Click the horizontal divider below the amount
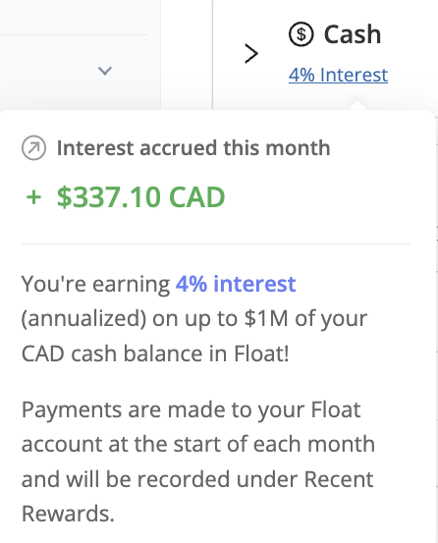 (216, 244)
